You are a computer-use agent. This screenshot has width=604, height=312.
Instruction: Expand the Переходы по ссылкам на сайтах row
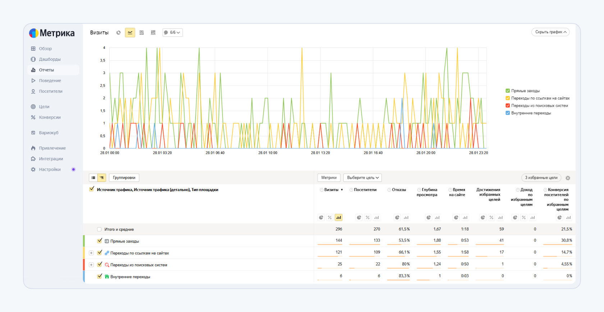click(91, 253)
